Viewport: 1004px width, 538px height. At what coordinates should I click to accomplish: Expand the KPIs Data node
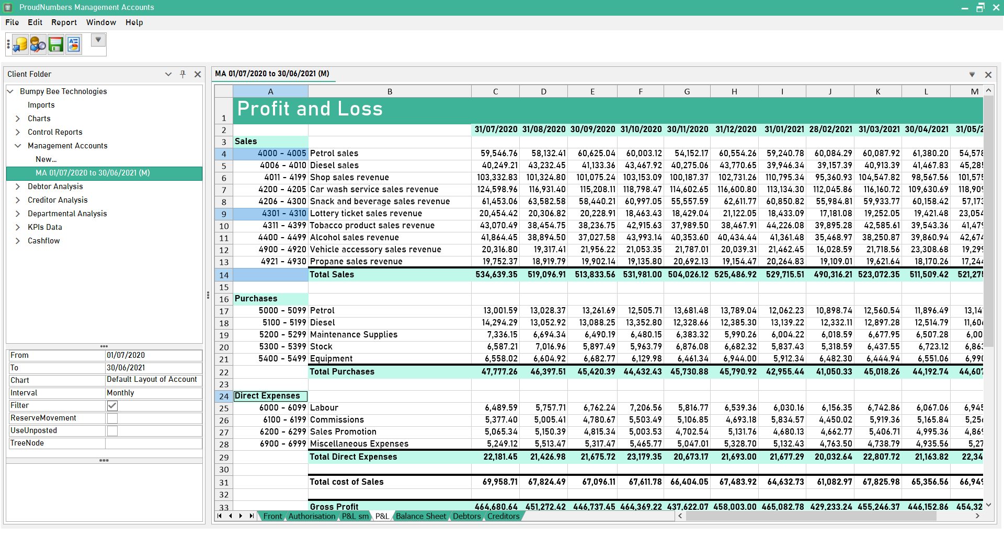point(18,227)
